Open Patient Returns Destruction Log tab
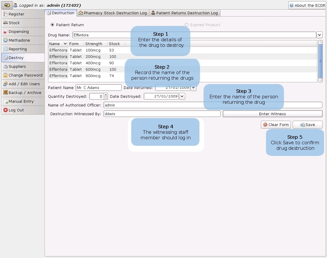The width and height of the screenshot is (327, 258). click(184, 13)
